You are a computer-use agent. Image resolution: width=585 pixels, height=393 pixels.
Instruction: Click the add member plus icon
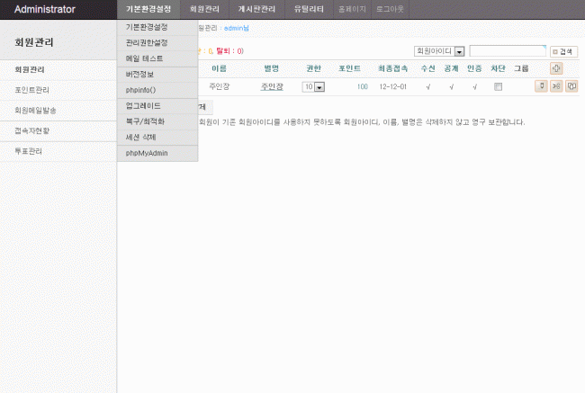556,68
